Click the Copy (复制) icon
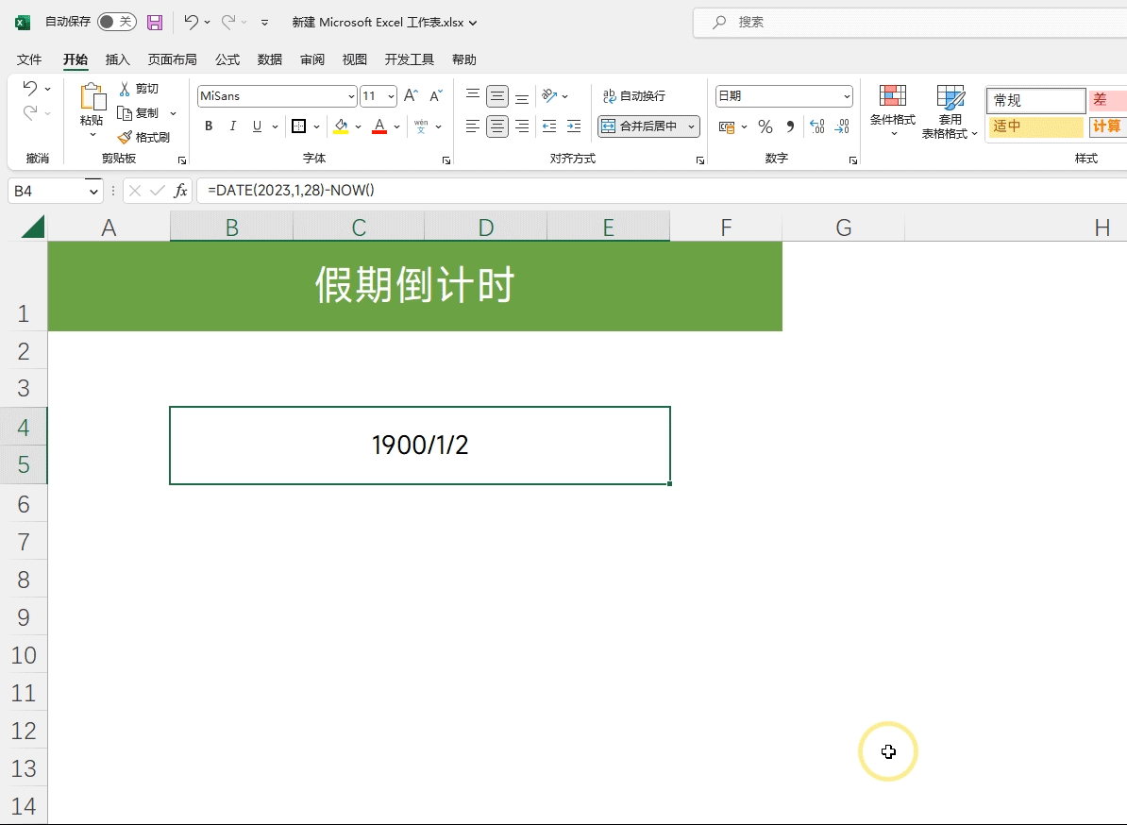Viewport: 1127px width, 825px height. pos(125,113)
